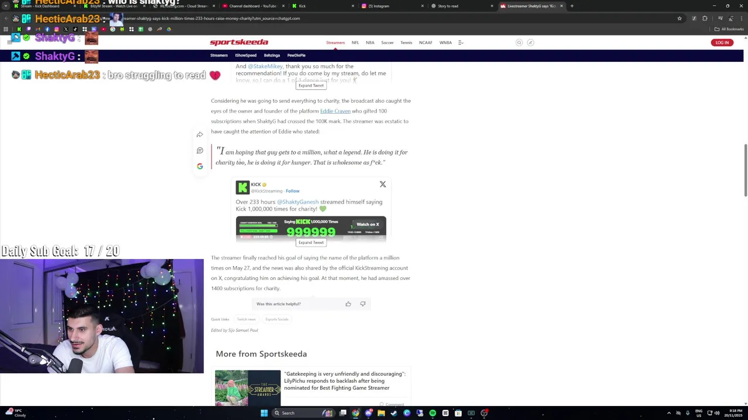Open Chrome from the taskbar

click(356, 413)
